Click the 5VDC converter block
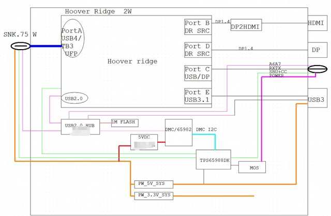The width and height of the screenshot is (331, 216). [144, 142]
